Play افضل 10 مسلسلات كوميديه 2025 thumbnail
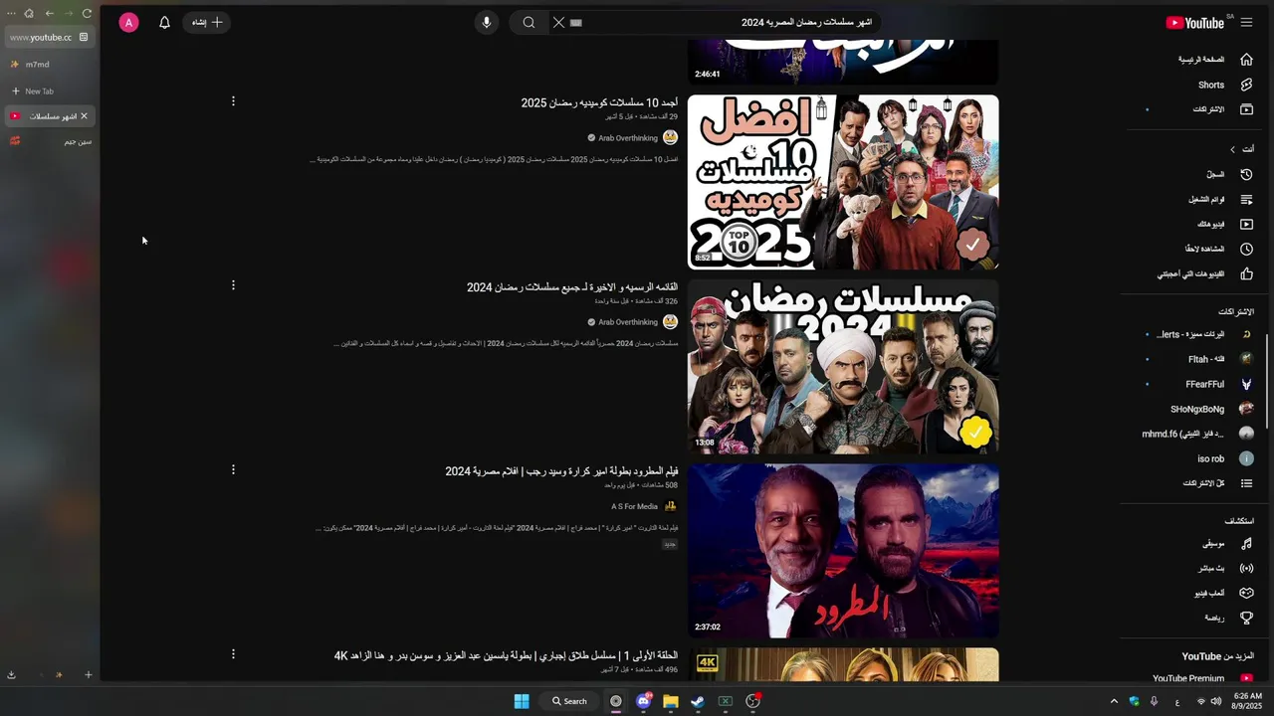The height and width of the screenshot is (716, 1274). click(x=843, y=182)
